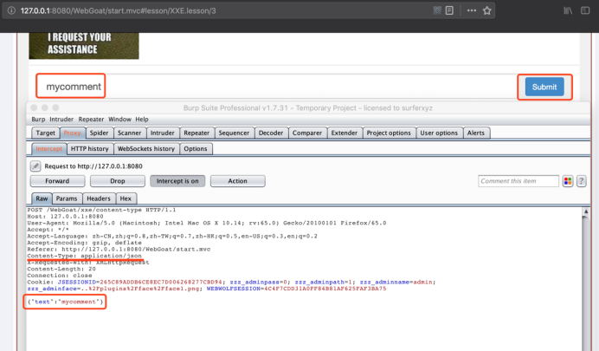
Task: Switch to the Target tab
Action: [46, 133]
